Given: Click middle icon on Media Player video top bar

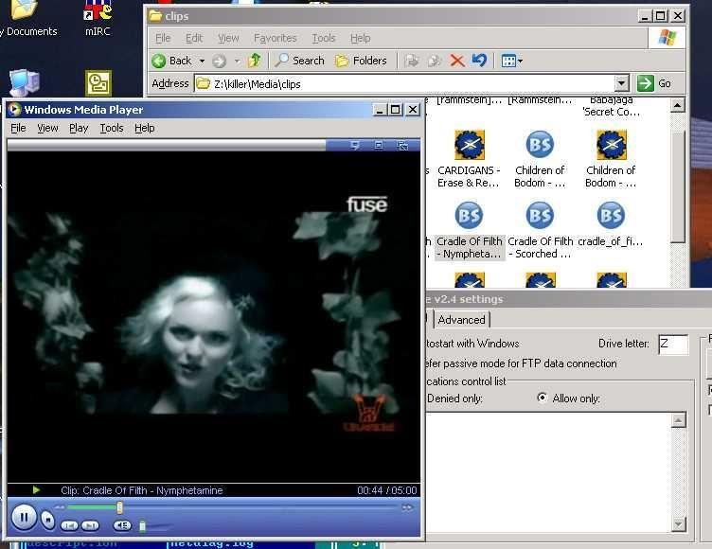Looking at the screenshot, I should [379, 146].
